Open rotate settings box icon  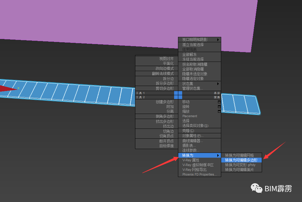219,107
